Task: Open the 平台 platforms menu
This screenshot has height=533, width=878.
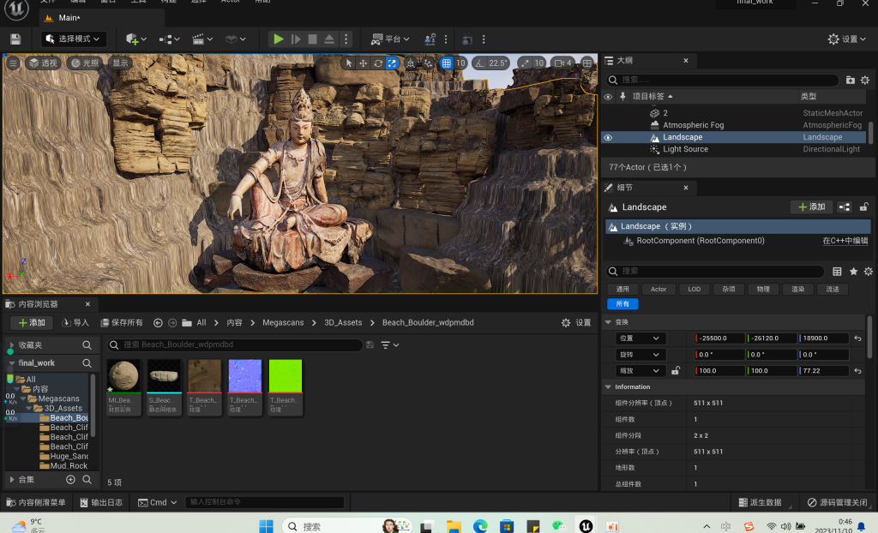Action: [390, 39]
